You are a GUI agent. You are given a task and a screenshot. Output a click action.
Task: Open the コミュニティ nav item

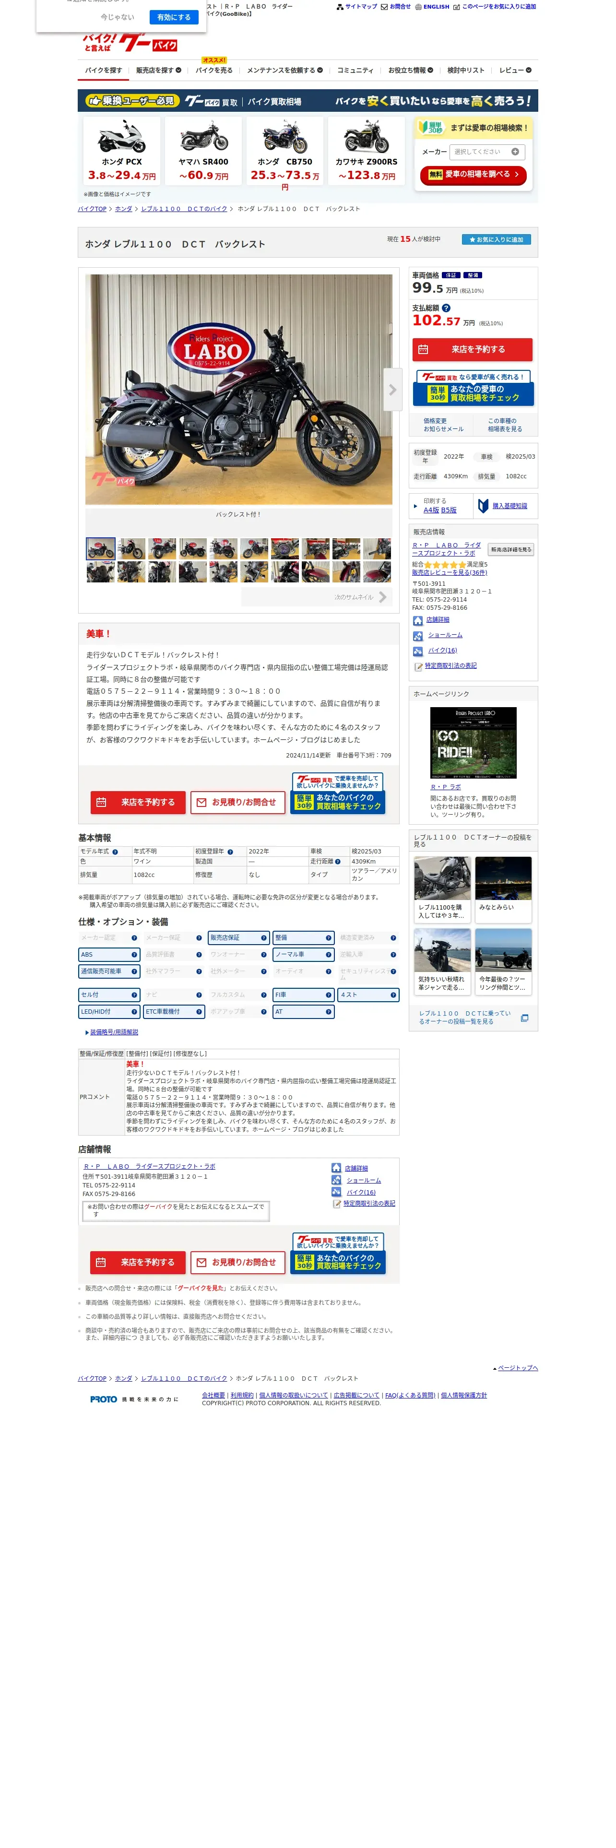pos(355,71)
